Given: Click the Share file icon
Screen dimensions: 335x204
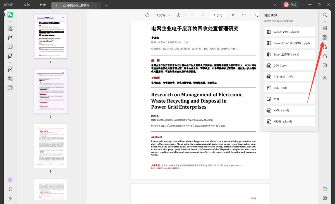Looking at the screenshot, I should coord(325,56).
